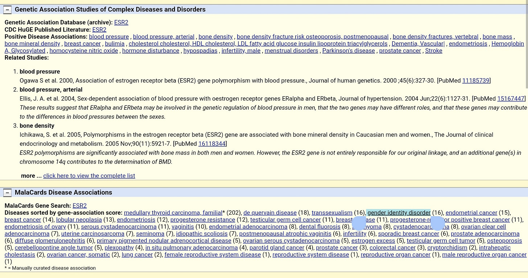This screenshot has height=278, width=528.
Task: Open the 'estrogen excess' link
Action: [373, 241]
